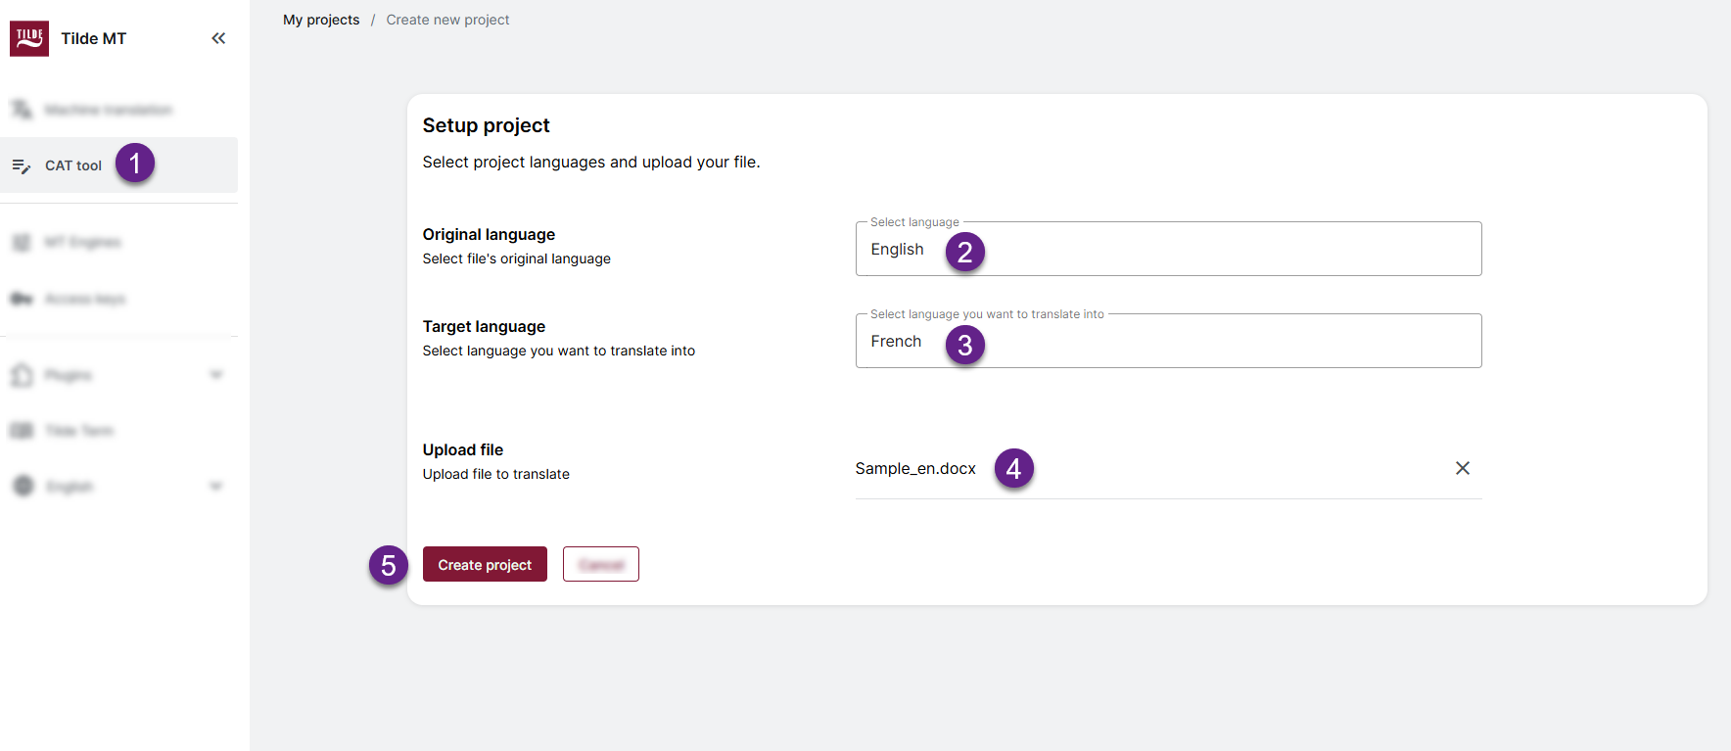
Task: Click the Access keys key icon
Action: point(22,299)
